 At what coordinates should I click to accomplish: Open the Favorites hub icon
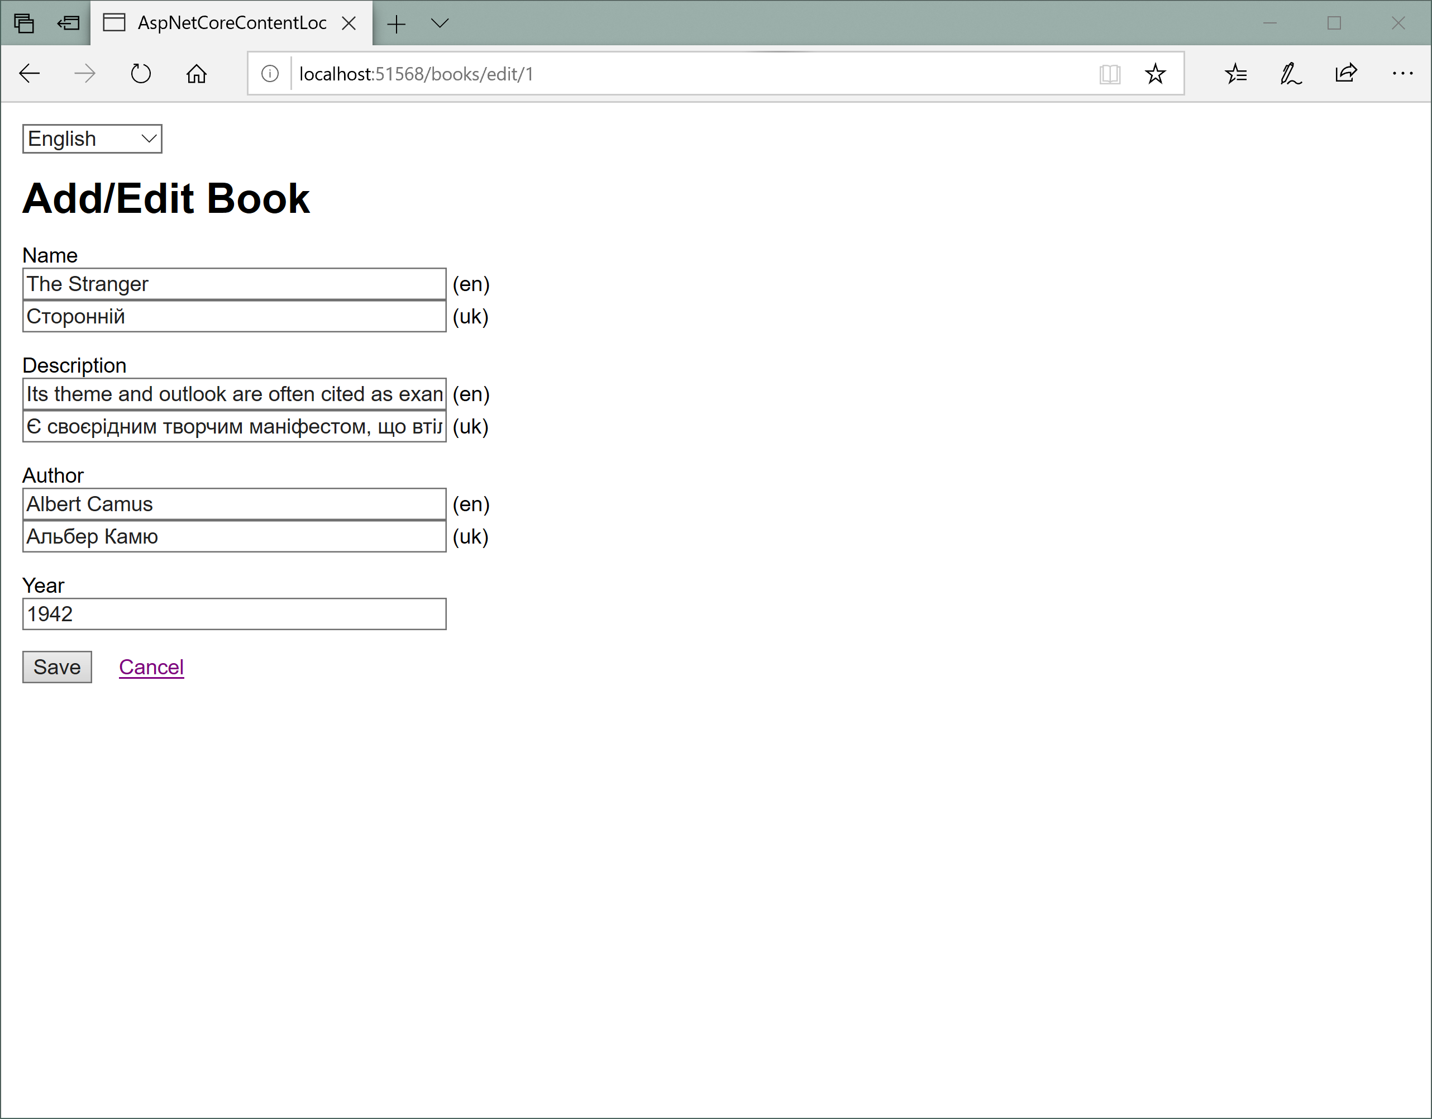coord(1235,73)
